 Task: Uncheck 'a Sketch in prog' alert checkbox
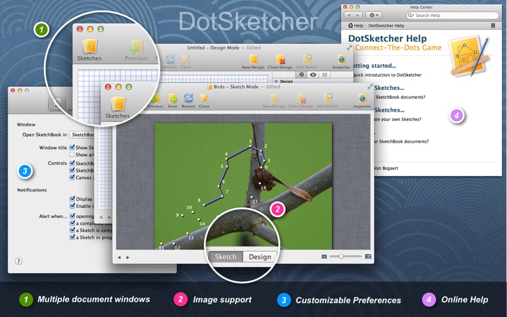(72, 237)
